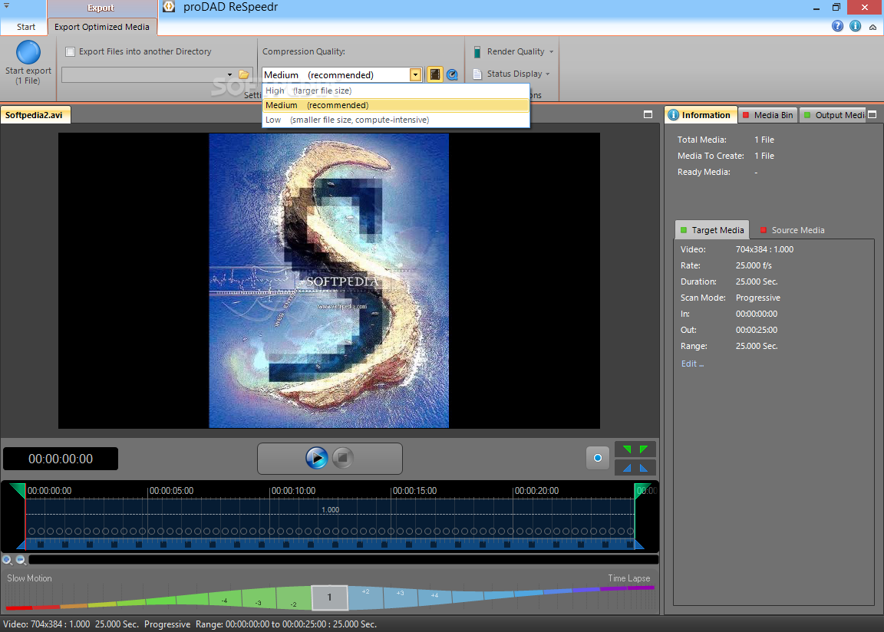Click the blue left range marker button

[x=627, y=468]
